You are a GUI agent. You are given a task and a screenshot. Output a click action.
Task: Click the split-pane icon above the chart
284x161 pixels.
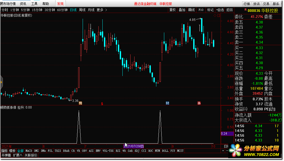[219, 16]
